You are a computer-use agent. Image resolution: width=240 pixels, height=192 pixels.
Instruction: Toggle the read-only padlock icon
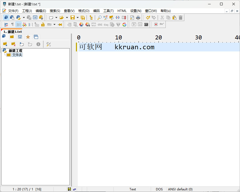pos(43,24)
